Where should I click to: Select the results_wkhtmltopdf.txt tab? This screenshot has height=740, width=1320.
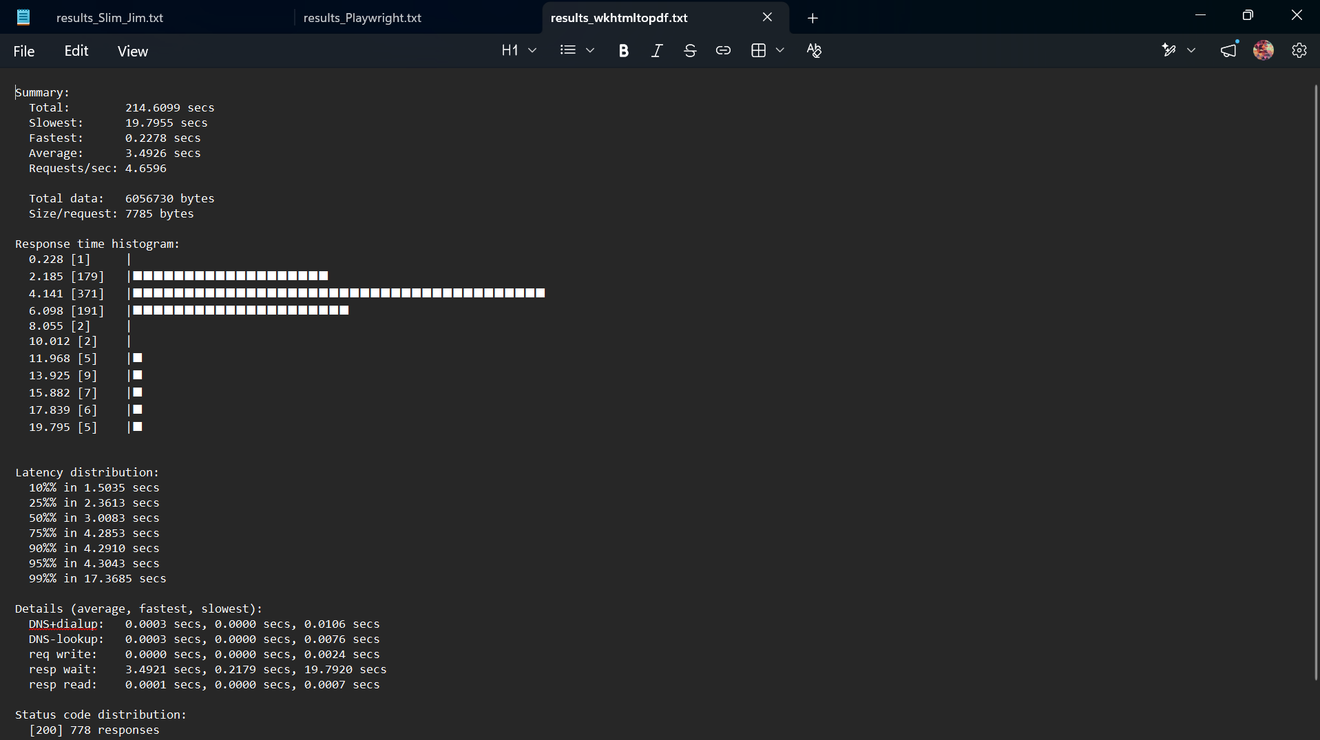619,18
